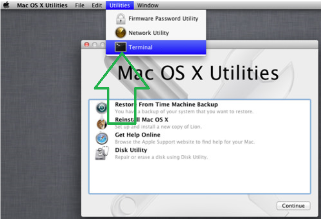Open the Mac OS X Utilities application menu

(42, 5)
